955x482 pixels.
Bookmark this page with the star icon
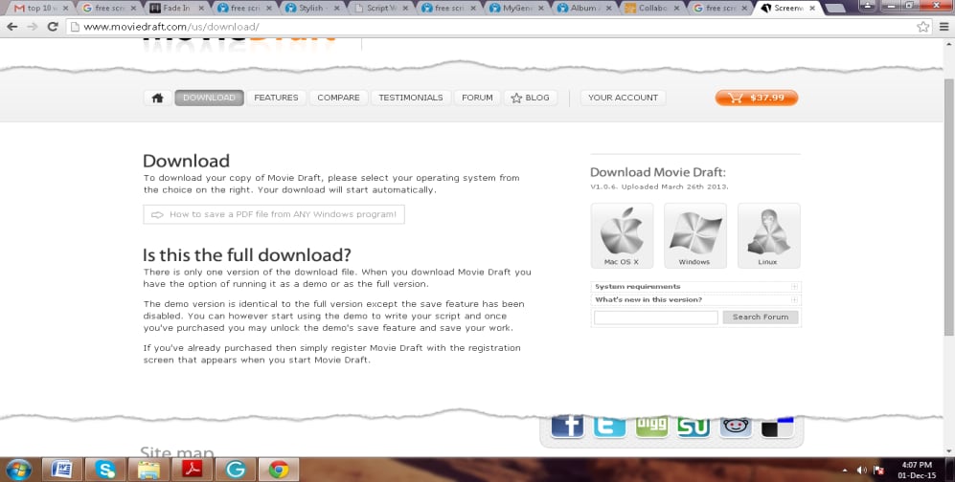[x=923, y=27]
